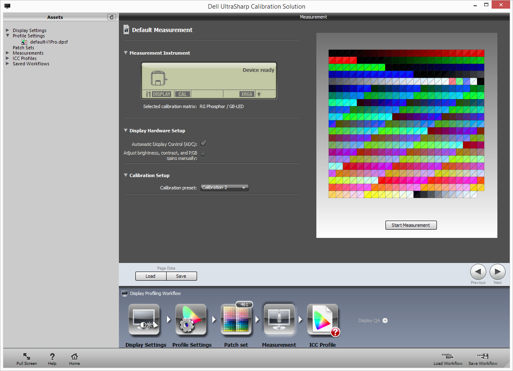Expand Measurements in Assets tree

tap(7, 53)
